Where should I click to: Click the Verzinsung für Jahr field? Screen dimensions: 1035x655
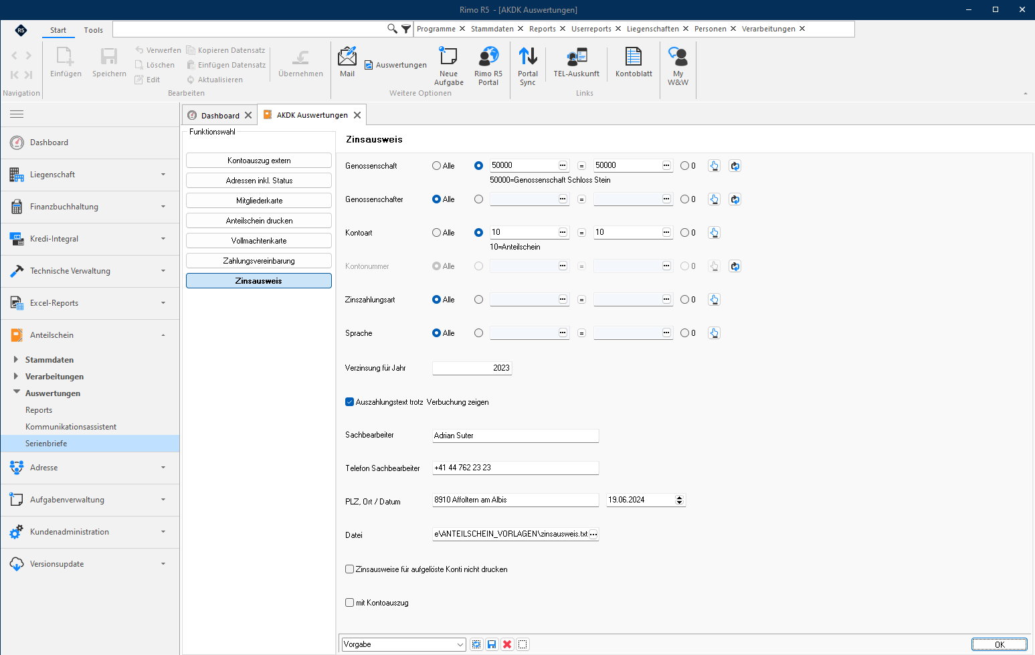472,368
